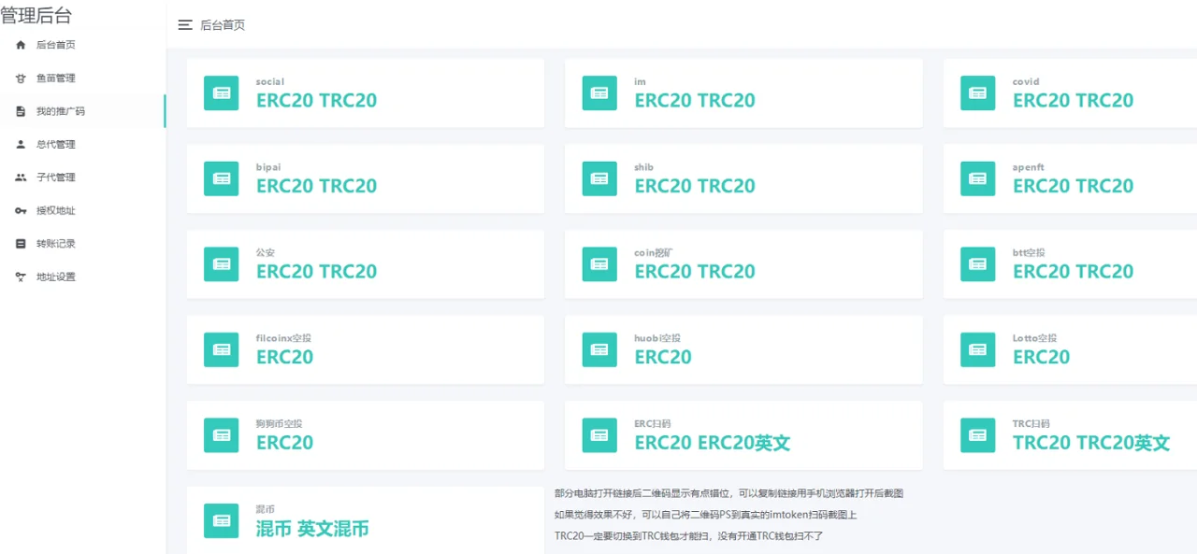Click the teal icon on the im card

click(x=598, y=93)
